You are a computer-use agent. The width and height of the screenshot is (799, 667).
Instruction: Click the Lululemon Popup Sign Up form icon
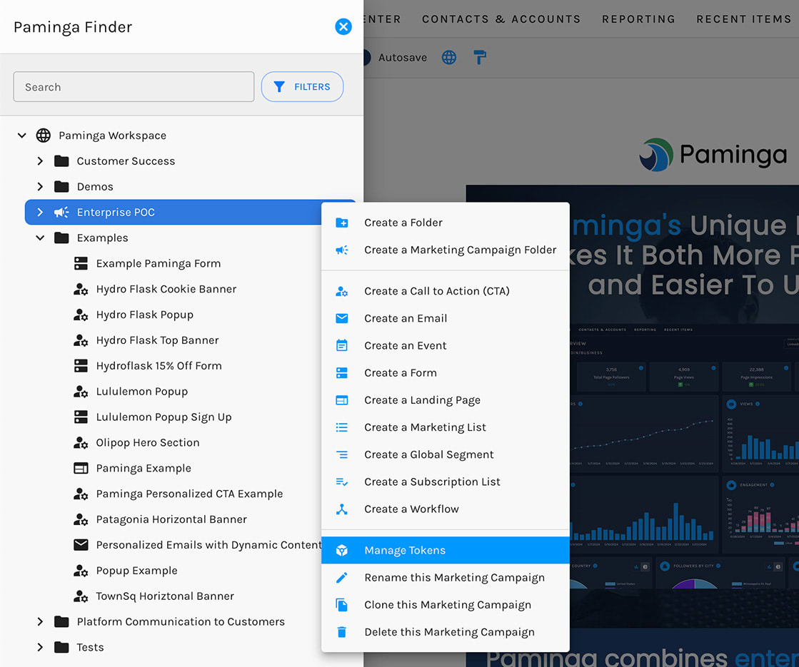(81, 417)
